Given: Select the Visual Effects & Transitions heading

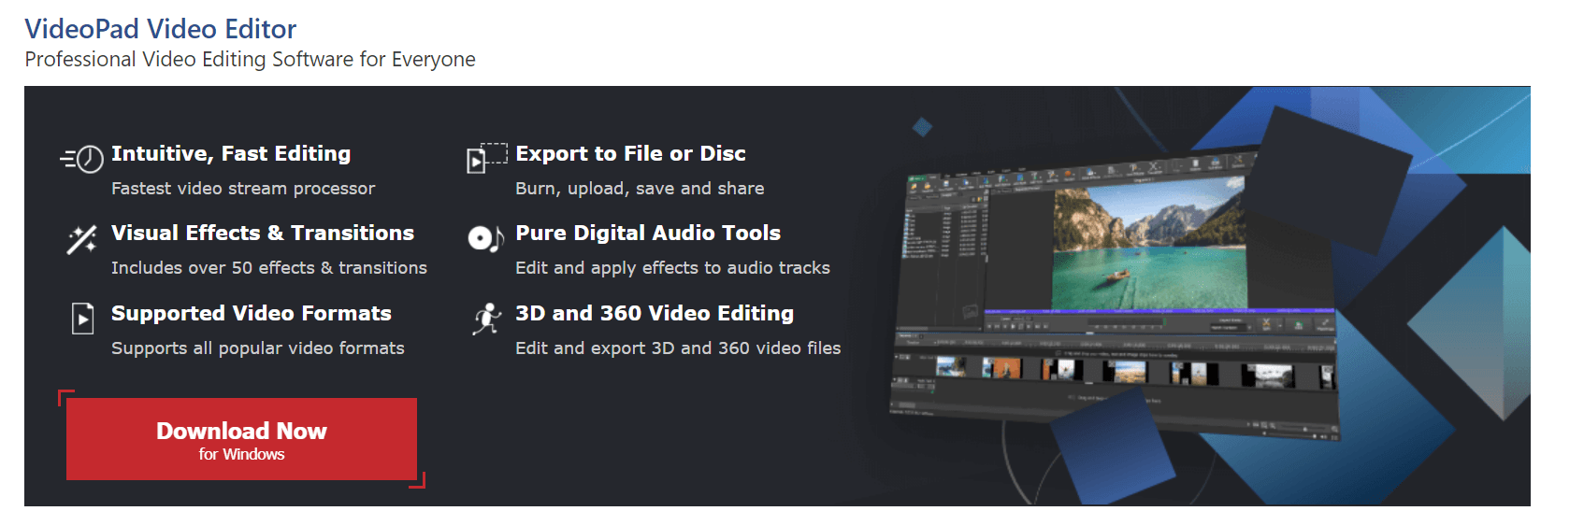Looking at the screenshot, I should coord(263,233).
